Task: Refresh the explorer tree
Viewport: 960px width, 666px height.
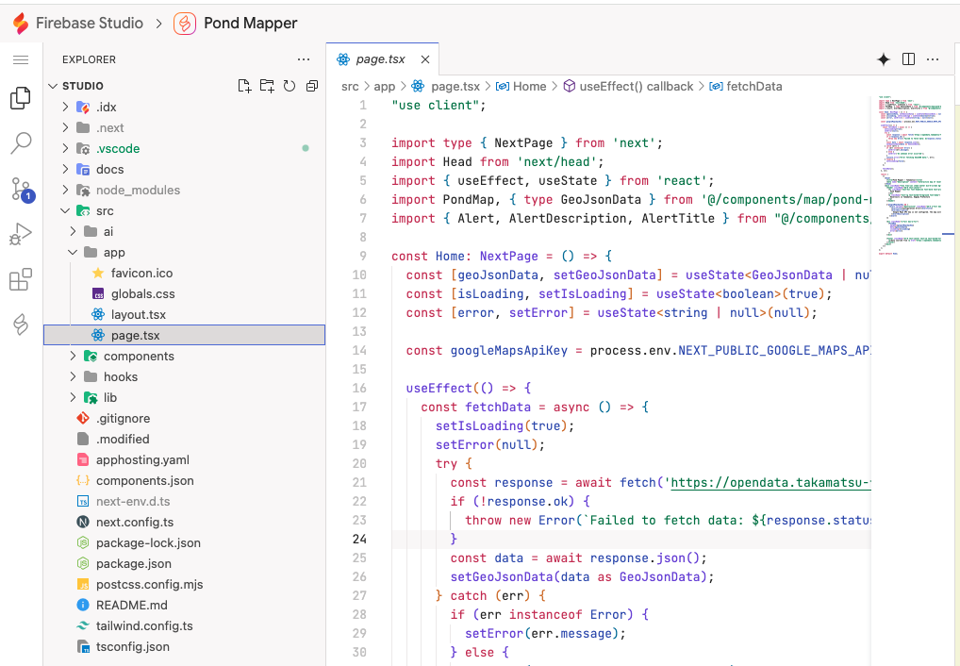Action: (x=290, y=86)
